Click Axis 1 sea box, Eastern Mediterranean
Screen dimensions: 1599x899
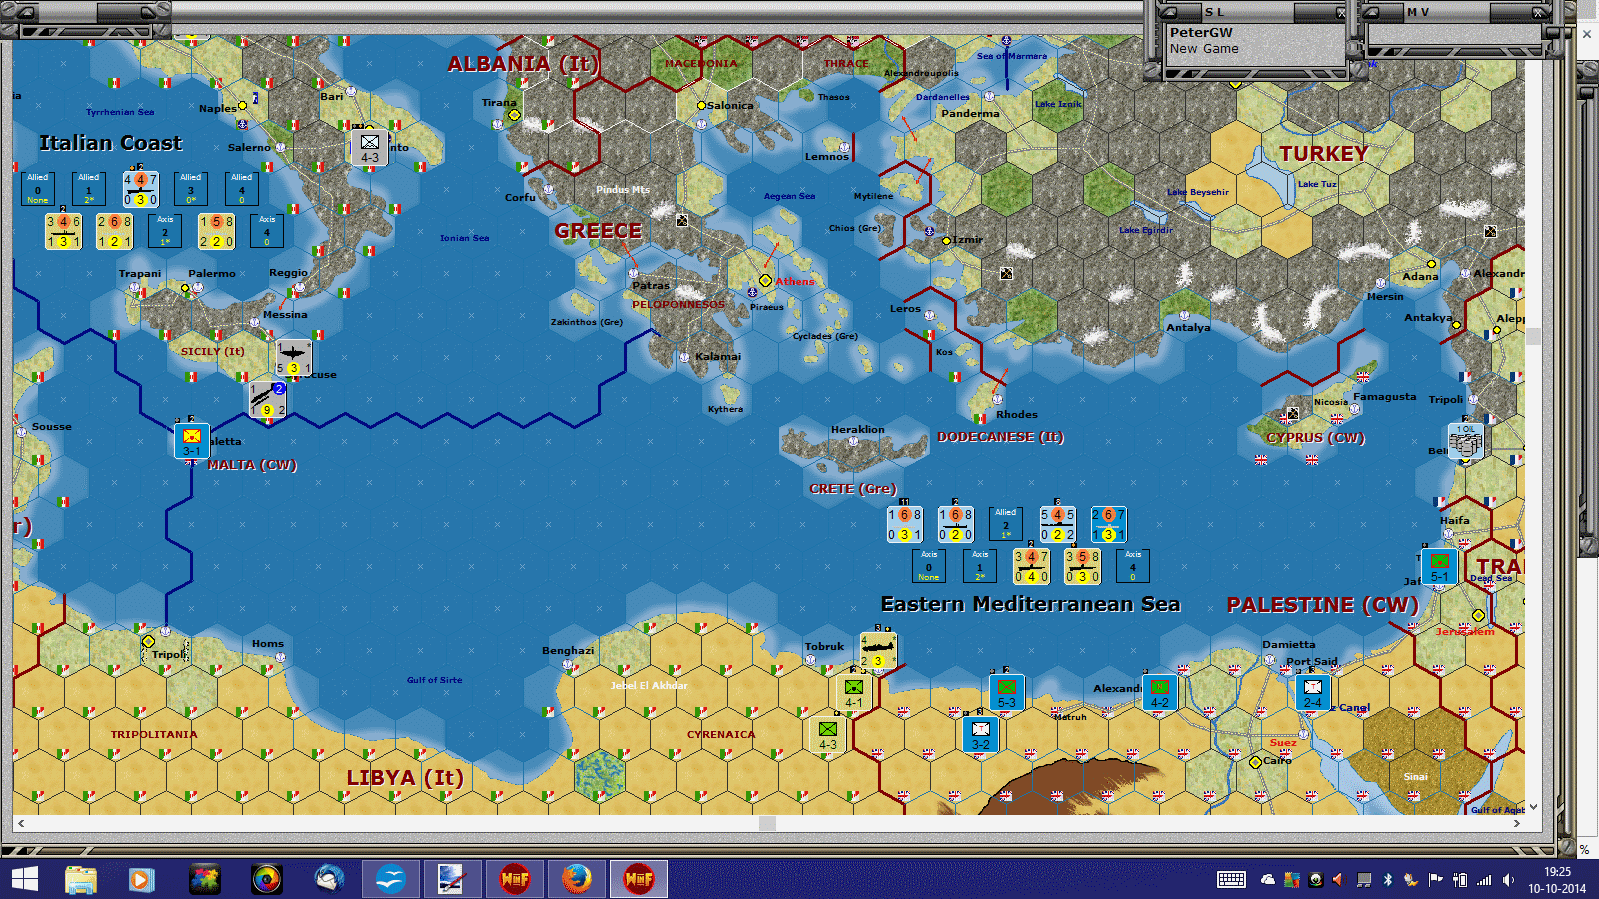pos(980,566)
